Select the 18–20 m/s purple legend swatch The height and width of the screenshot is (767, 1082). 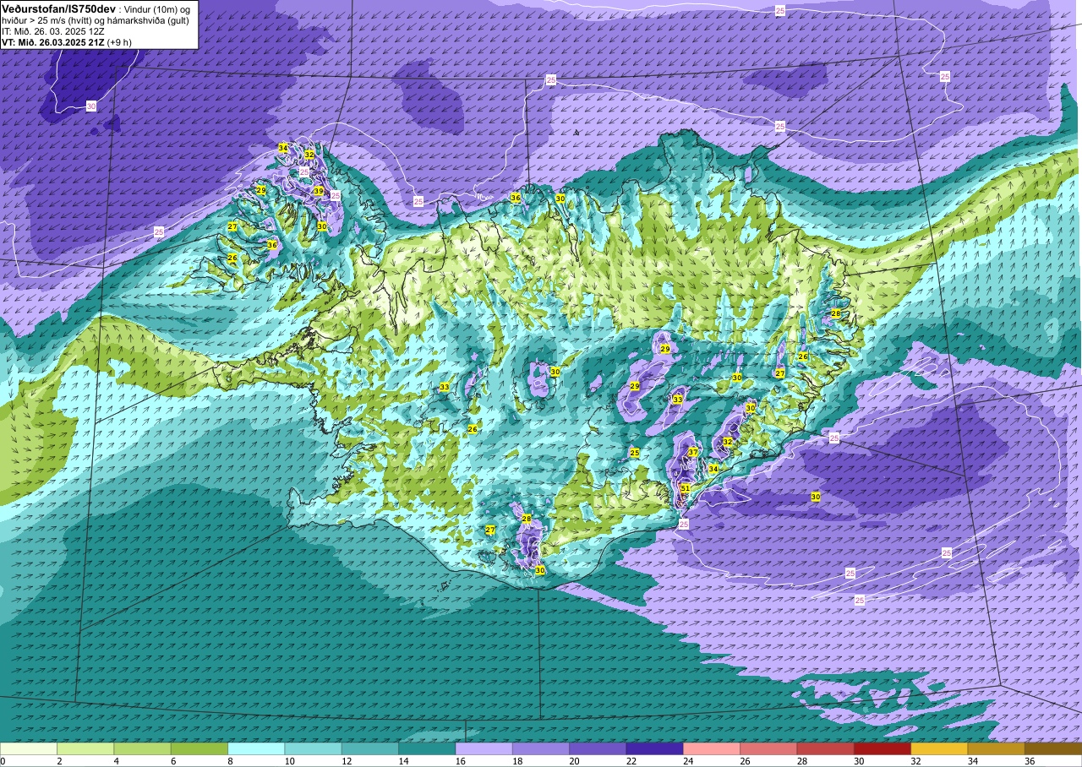541,748
